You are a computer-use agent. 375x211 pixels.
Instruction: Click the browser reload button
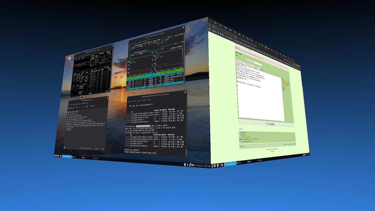click(214, 27)
